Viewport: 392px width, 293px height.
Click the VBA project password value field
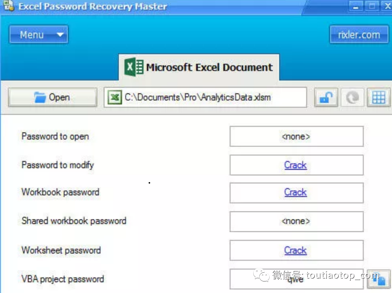point(297,279)
